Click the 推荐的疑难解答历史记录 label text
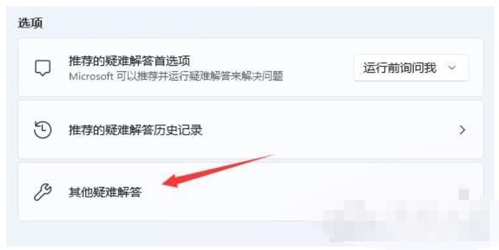Viewport: 499px width, 250px height. 136,130
